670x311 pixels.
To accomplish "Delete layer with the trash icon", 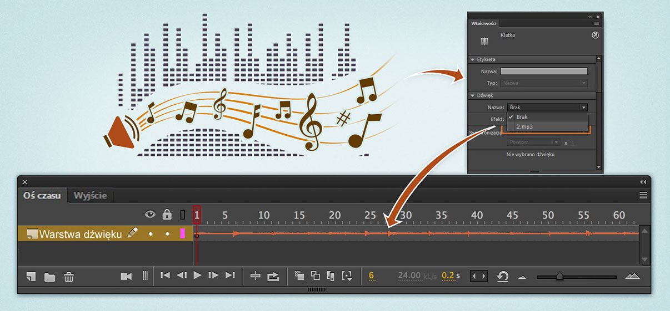I will coord(69,276).
